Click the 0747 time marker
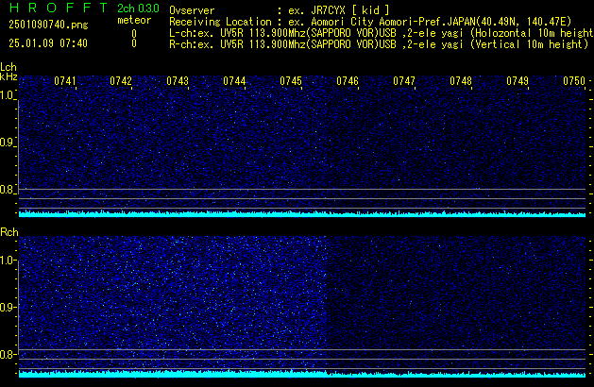Viewport: 594px width, 387px height. point(404,81)
